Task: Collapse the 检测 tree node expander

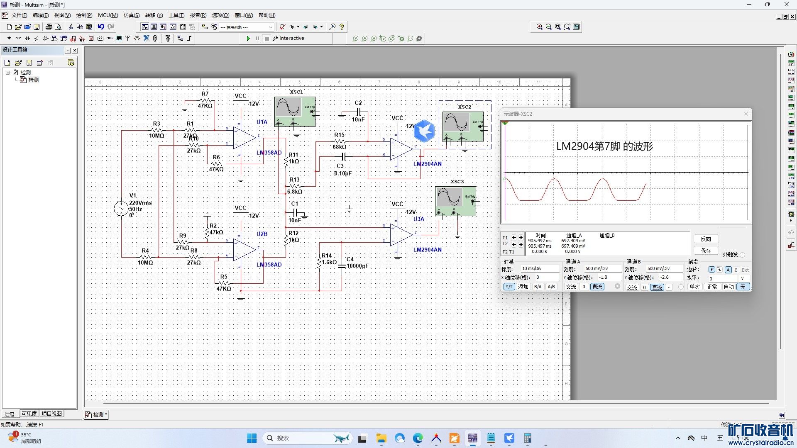Action: [x=7, y=72]
